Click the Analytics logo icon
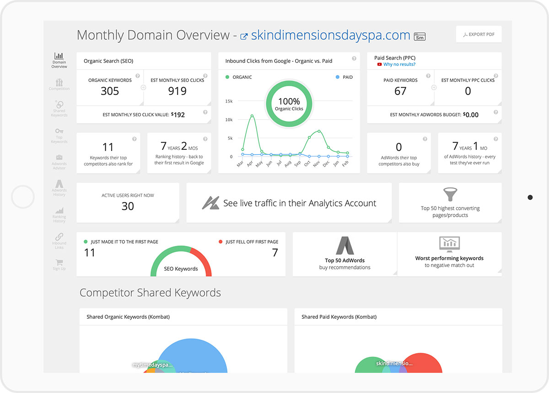Viewport: 549px width, 393px height. [x=210, y=203]
